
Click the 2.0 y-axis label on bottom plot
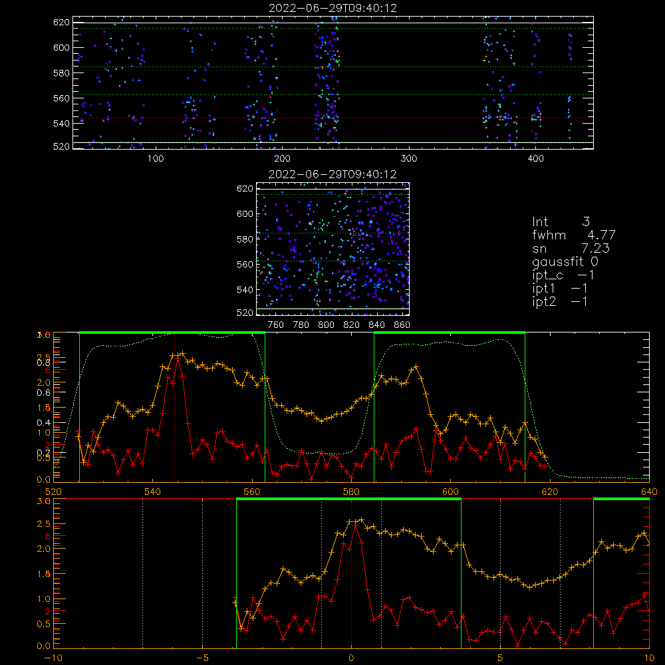pyautogui.click(x=44, y=549)
